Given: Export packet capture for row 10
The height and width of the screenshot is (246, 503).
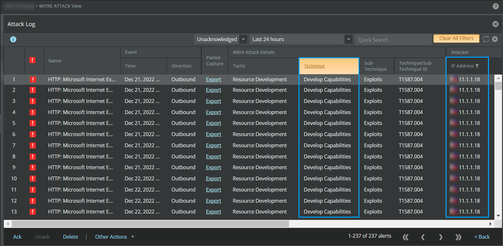Looking at the screenshot, I should (213, 178).
